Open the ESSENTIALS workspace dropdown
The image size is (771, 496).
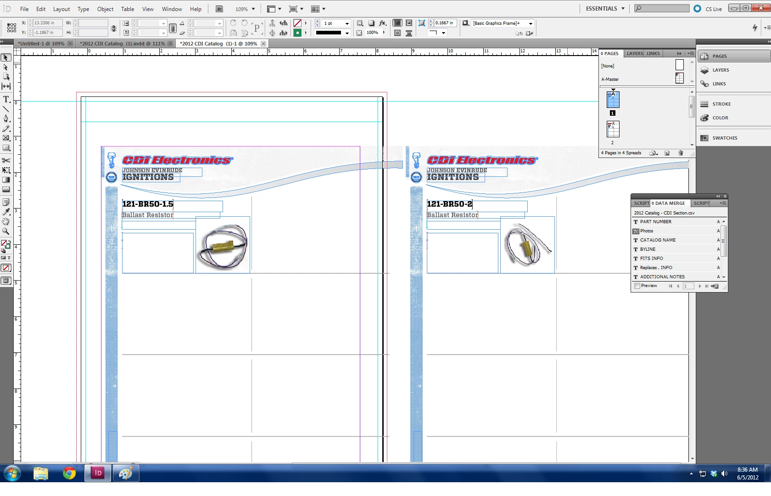pyautogui.click(x=605, y=9)
